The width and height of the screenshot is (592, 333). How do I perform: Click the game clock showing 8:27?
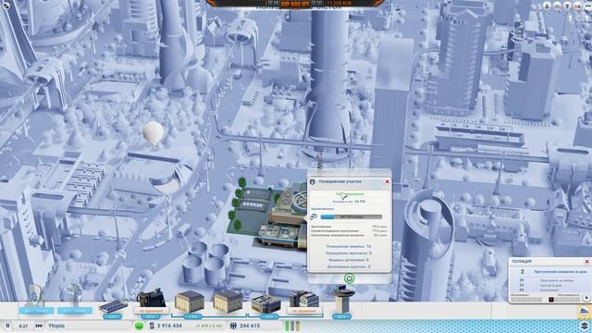point(23,326)
